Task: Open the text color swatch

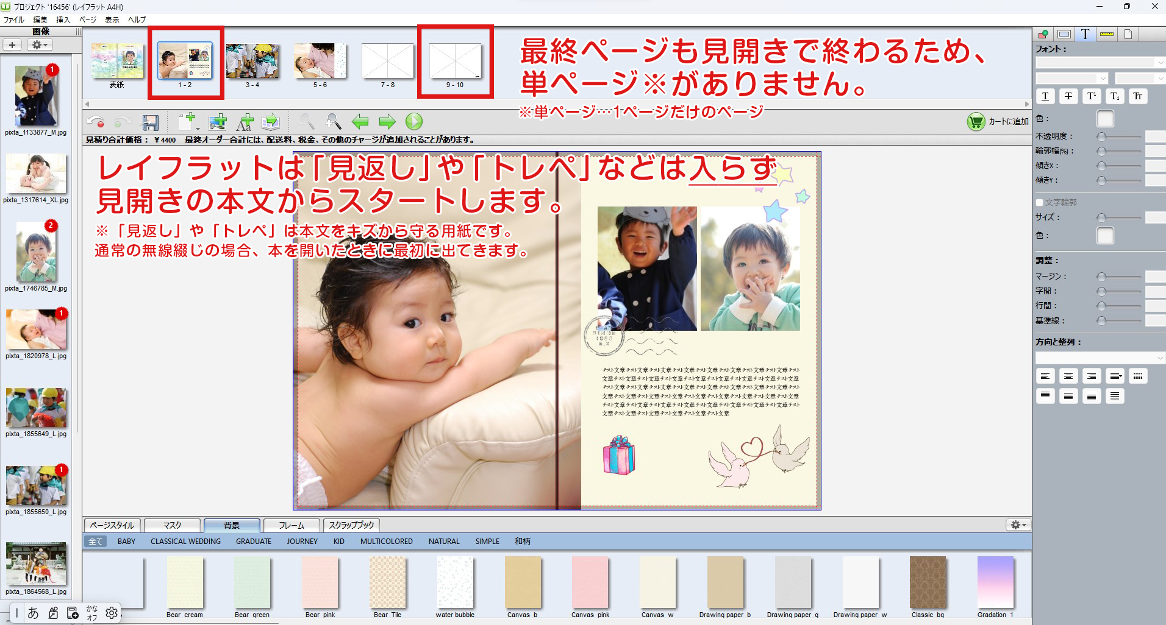Action: [x=1105, y=119]
